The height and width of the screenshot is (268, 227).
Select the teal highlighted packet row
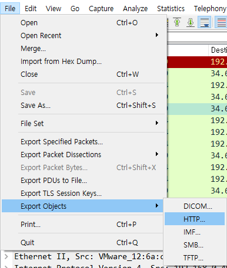197,109
